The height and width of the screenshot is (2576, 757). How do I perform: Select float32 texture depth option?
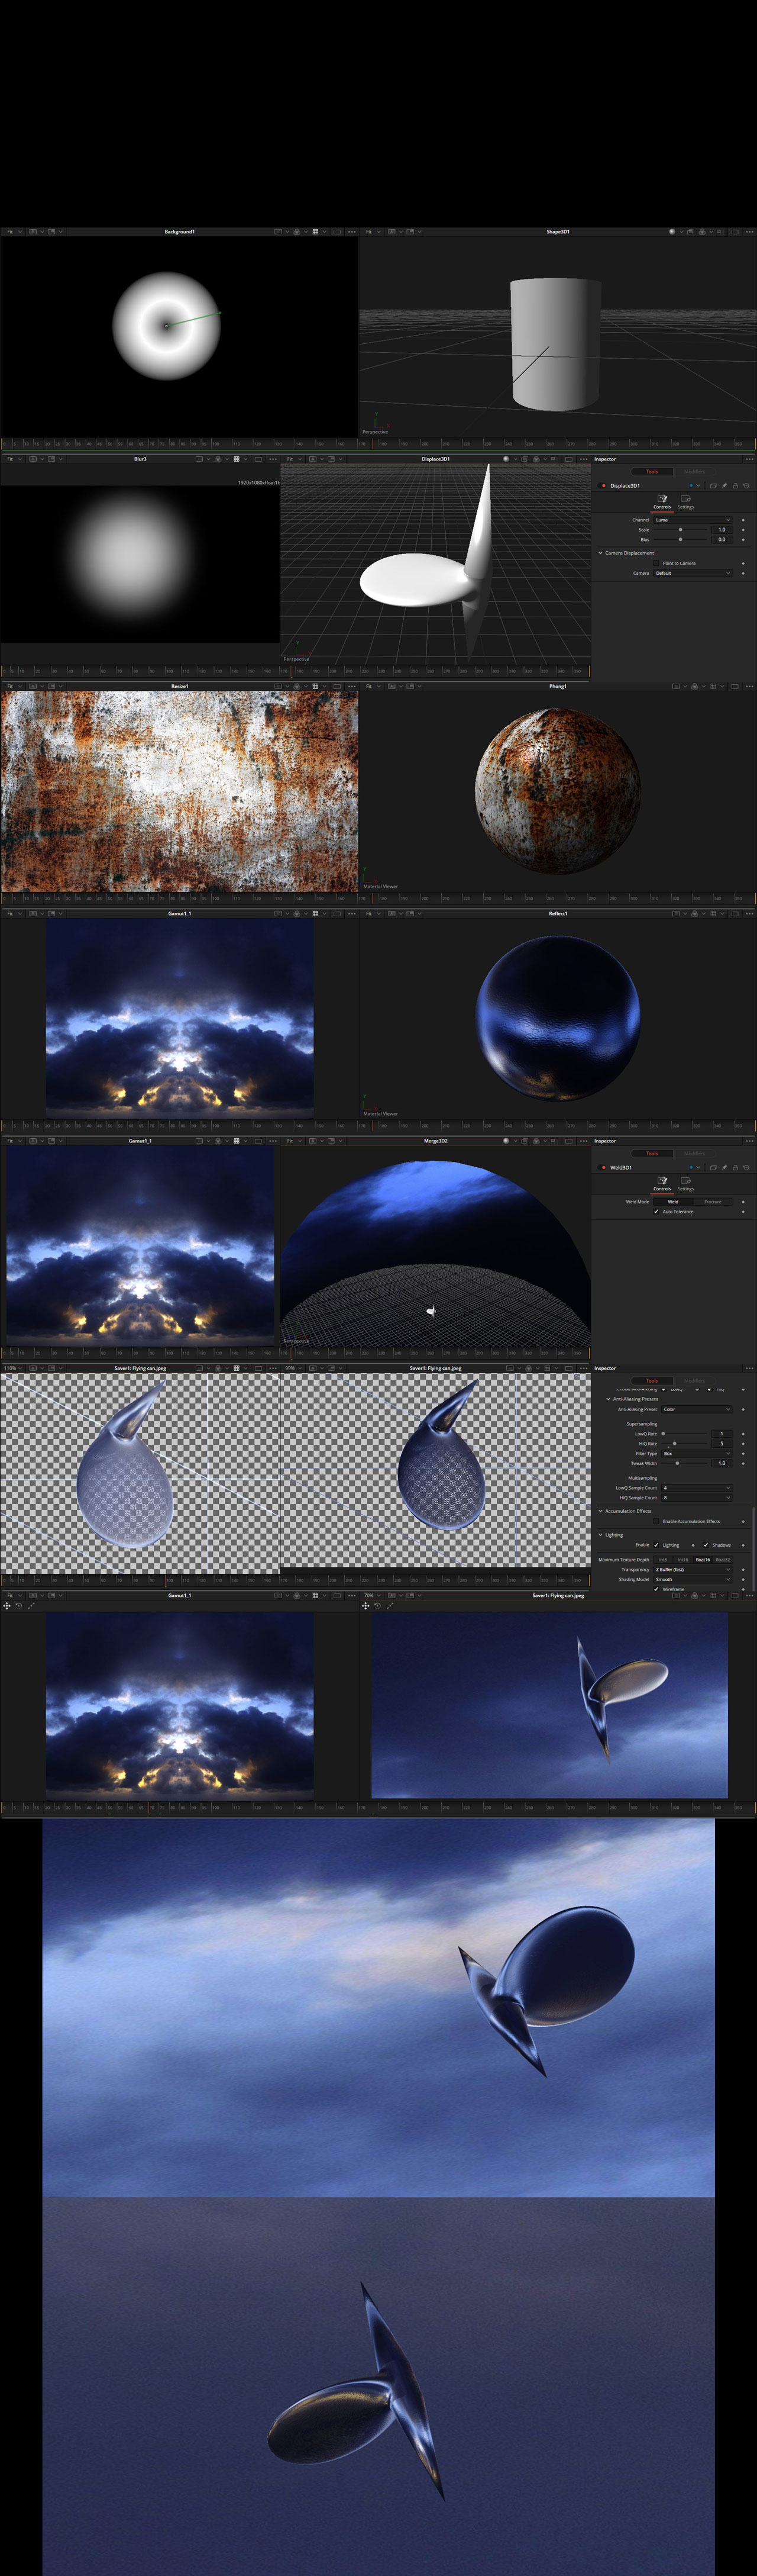coord(723,1560)
